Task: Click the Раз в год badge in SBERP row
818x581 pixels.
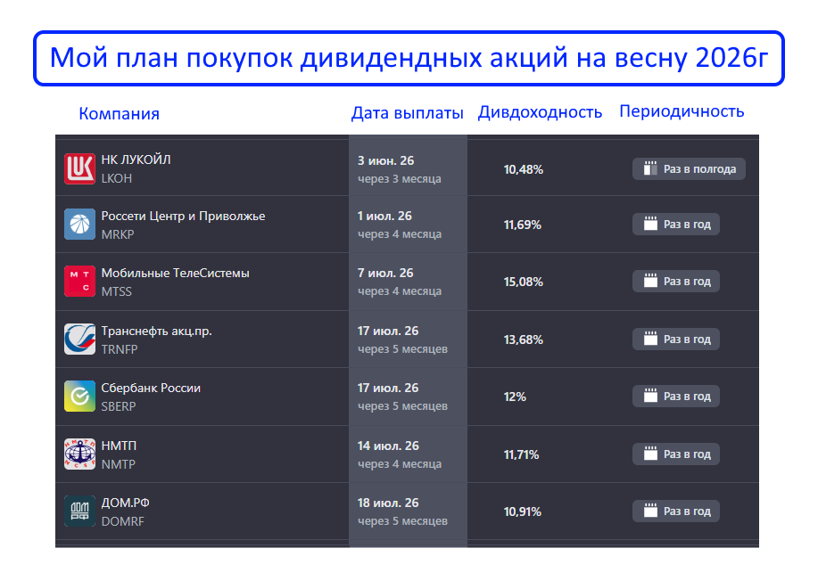Action: (x=676, y=396)
